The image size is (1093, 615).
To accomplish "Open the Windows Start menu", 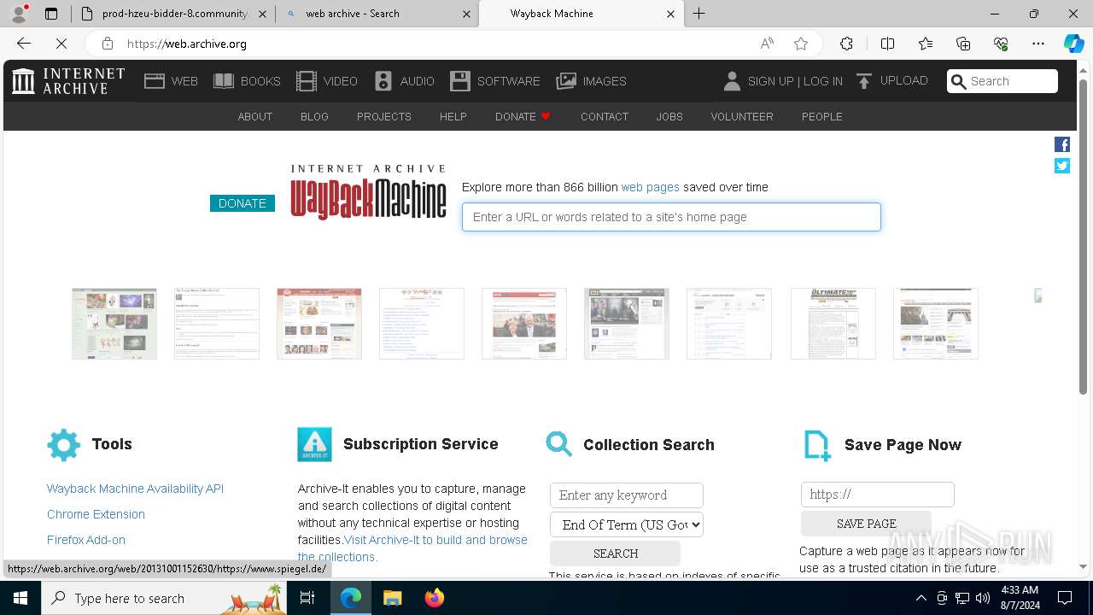I will pyautogui.click(x=20, y=598).
